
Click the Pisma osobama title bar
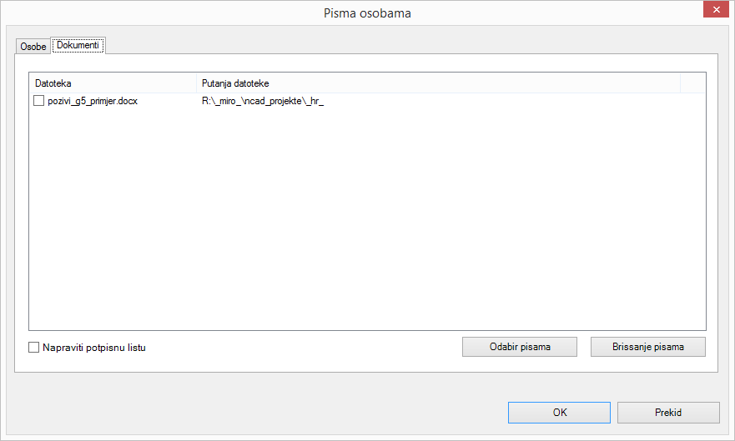pos(367,13)
